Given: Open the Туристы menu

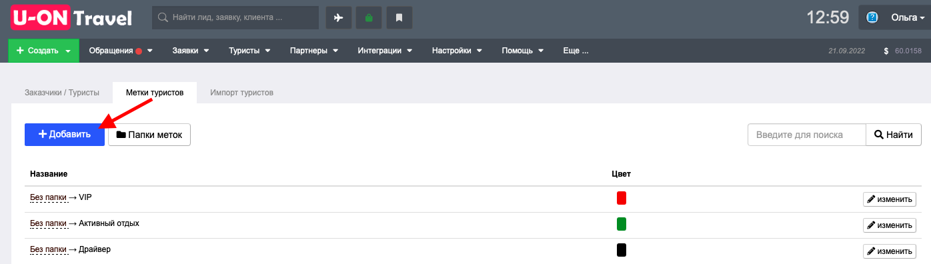Looking at the screenshot, I should (x=249, y=51).
